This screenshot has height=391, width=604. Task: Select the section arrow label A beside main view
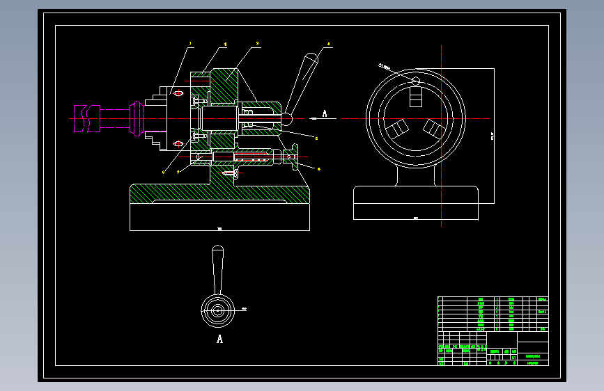325,113
